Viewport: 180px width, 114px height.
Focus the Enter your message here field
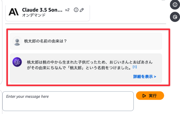[68, 101]
